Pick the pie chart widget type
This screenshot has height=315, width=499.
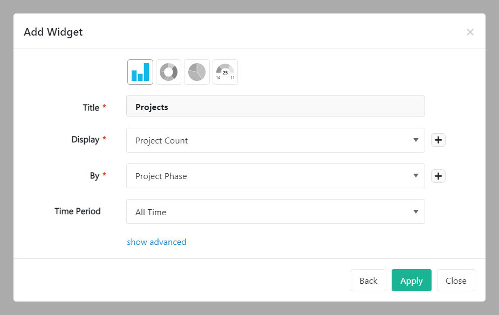tap(197, 72)
